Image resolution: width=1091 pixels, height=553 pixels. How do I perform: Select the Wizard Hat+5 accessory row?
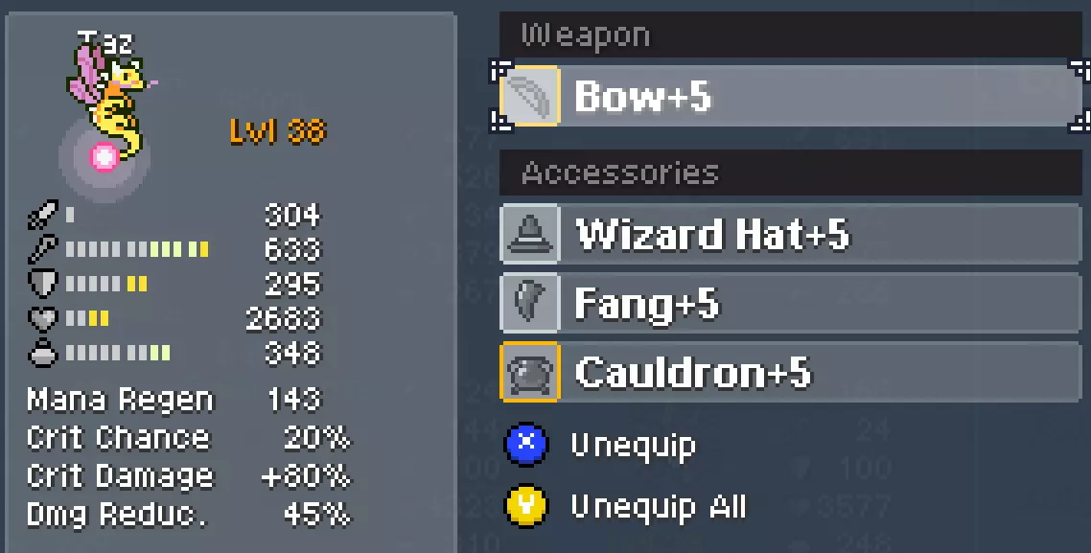790,234
